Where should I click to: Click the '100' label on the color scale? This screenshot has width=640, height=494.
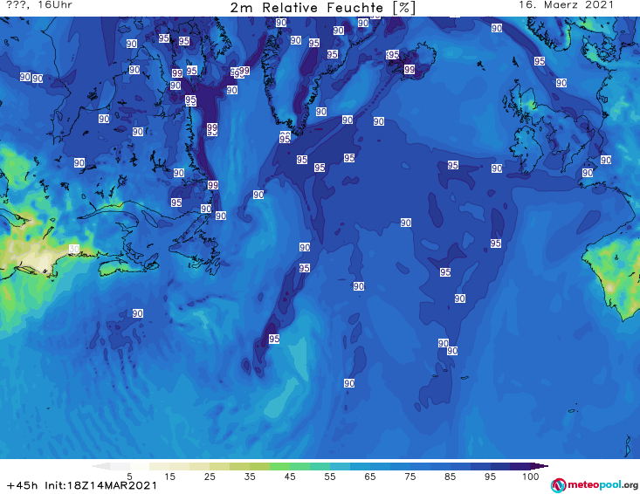point(531,476)
